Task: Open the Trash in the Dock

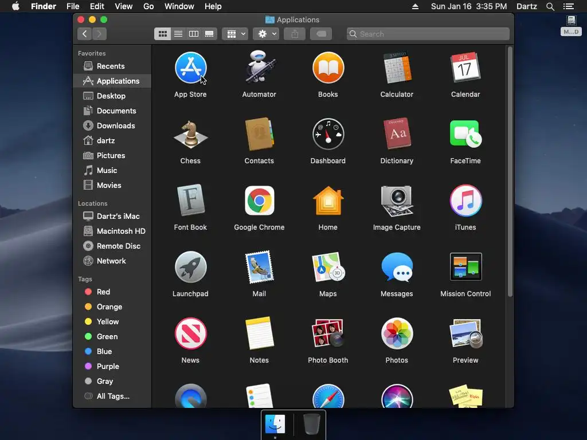Action: tap(311, 423)
